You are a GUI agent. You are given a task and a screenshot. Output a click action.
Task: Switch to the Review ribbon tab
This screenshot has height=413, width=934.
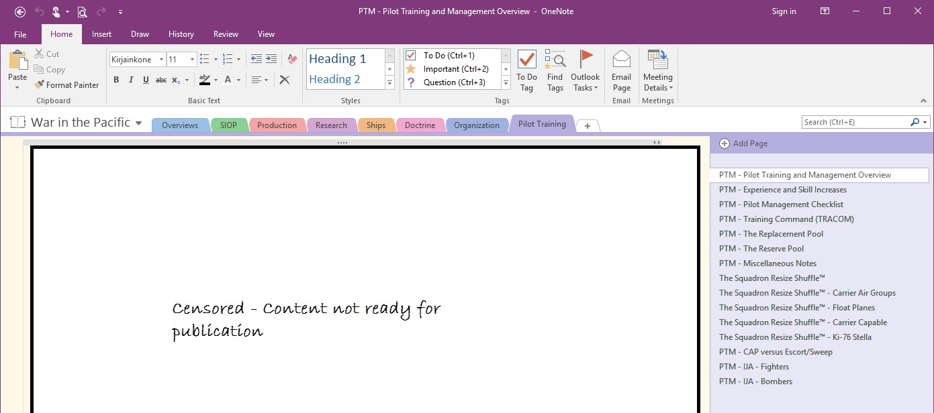point(226,34)
